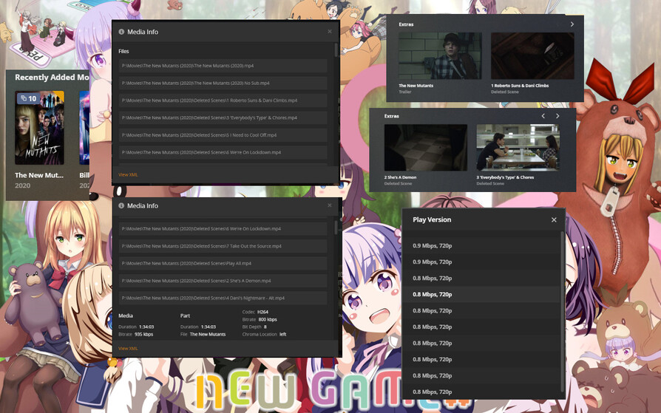
Task: Select file path "3 'Everybody's Type' & Chores.mp4"
Action: click(223, 117)
